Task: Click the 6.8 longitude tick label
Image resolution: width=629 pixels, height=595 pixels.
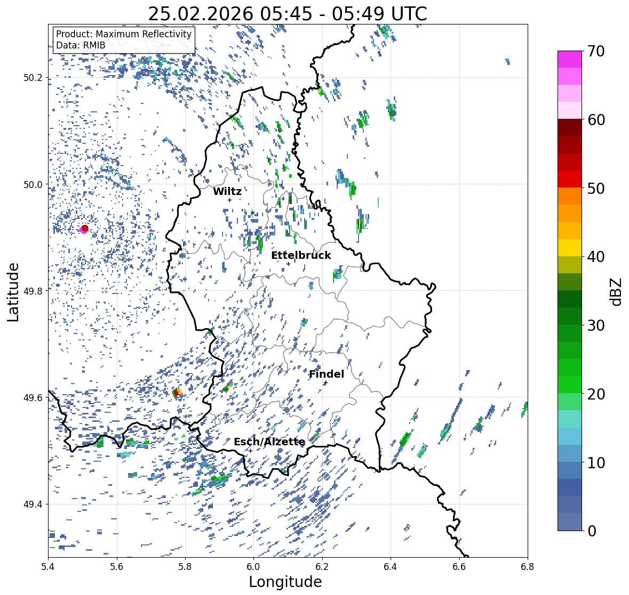Action: 528,567
